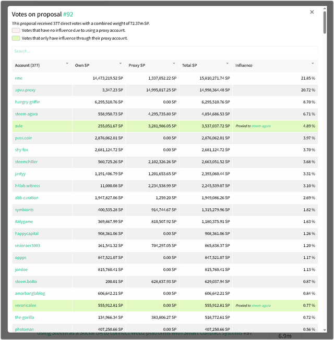The width and height of the screenshot is (334, 340).
Task: Open the steemchiller account link
Action: 26,162
